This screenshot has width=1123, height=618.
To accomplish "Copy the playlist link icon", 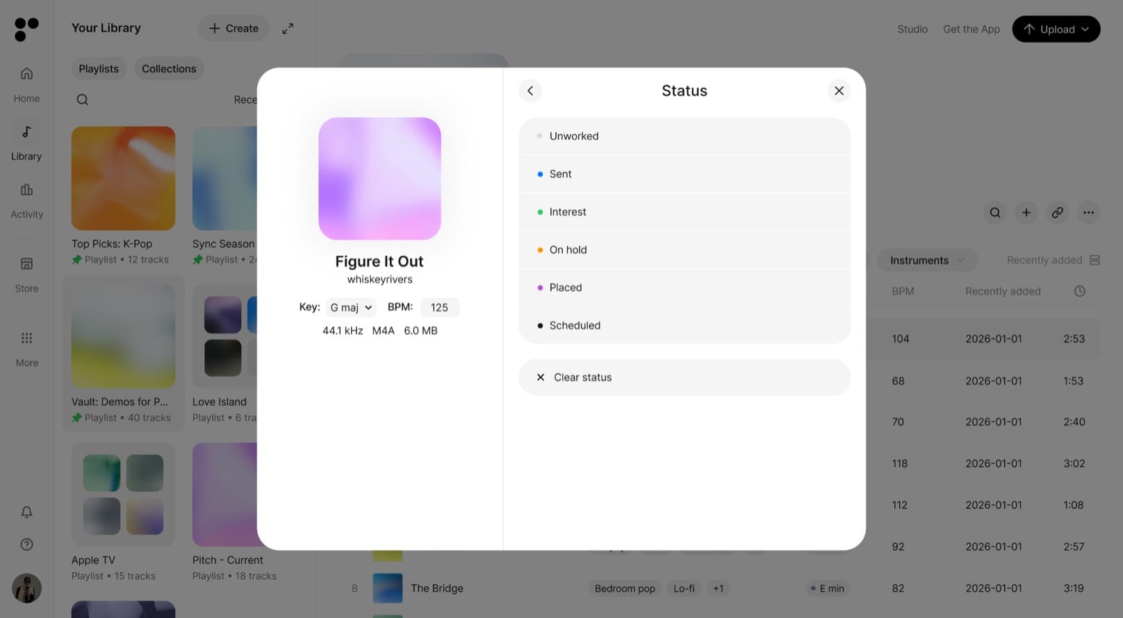I will (x=1057, y=213).
